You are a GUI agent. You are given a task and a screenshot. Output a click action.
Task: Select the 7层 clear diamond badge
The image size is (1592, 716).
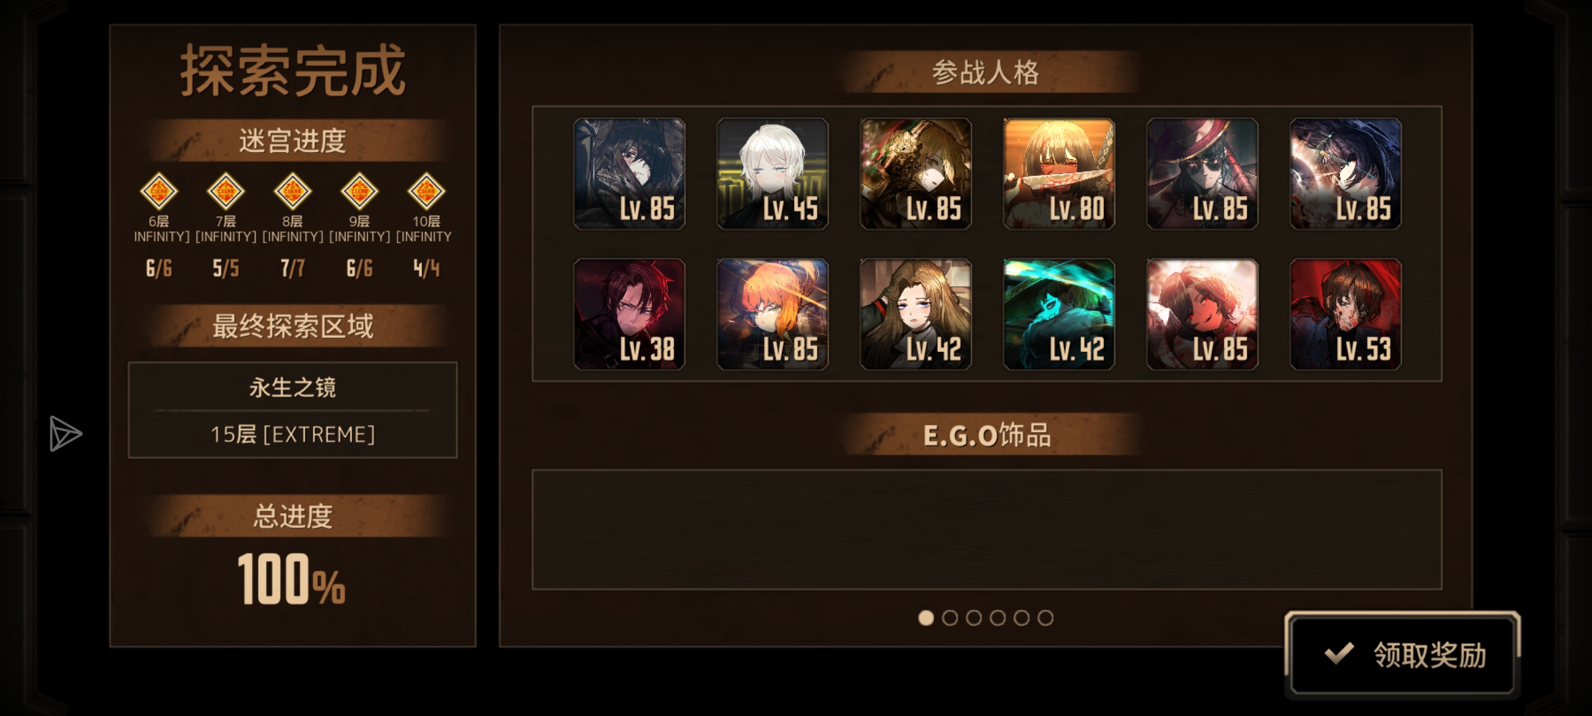coord(226,192)
